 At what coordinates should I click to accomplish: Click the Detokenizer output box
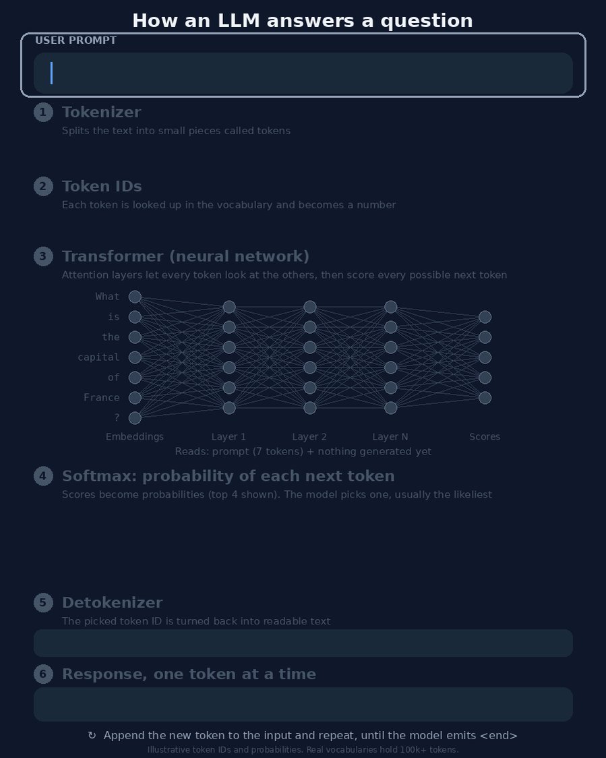point(303,643)
